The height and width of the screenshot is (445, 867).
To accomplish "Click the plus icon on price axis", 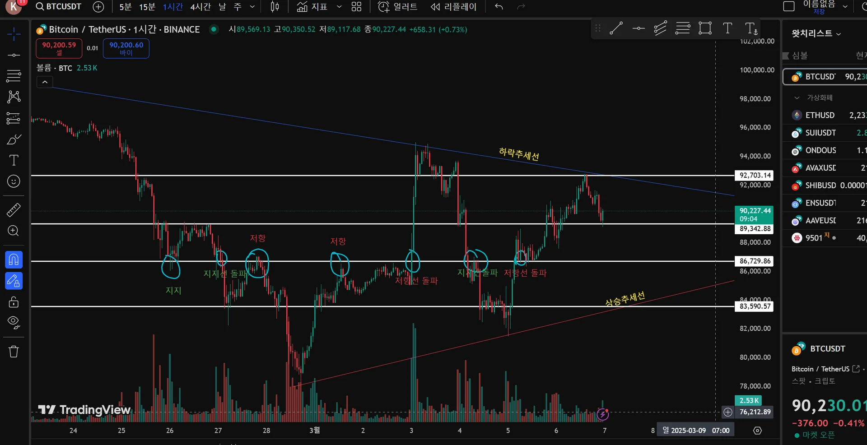I will [x=728, y=412].
